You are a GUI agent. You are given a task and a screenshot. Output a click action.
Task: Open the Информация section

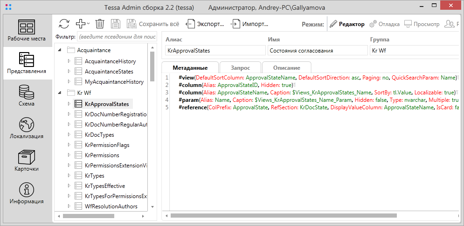(x=27, y=194)
